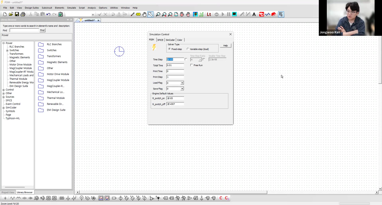Place a resistor from element toolbar
Screen dimensions: 382x205
tap(12, 198)
